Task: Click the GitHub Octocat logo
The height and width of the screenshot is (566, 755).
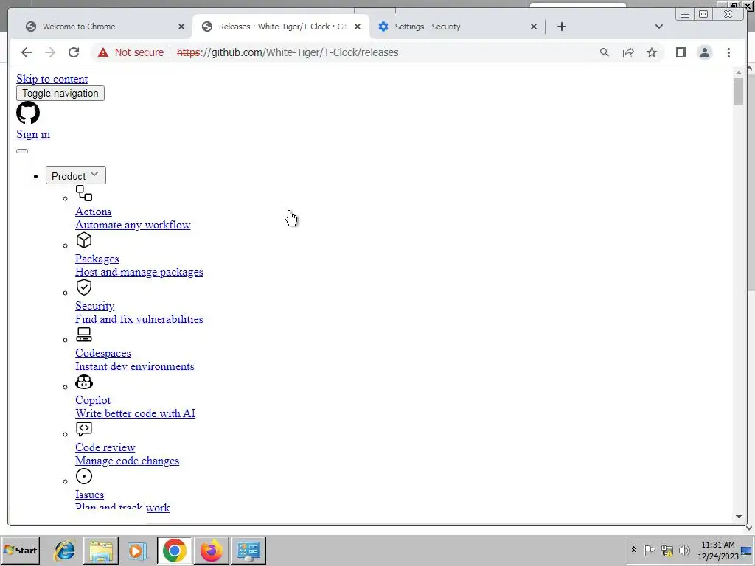Action: (28, 113)
